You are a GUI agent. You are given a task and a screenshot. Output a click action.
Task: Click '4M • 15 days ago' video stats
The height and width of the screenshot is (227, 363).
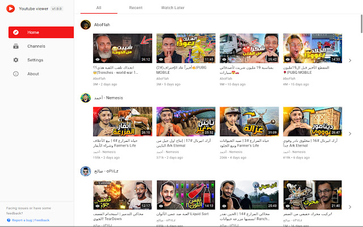point(296,85)
